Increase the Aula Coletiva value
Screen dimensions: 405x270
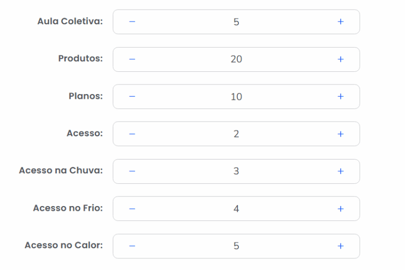click(341, 22)
